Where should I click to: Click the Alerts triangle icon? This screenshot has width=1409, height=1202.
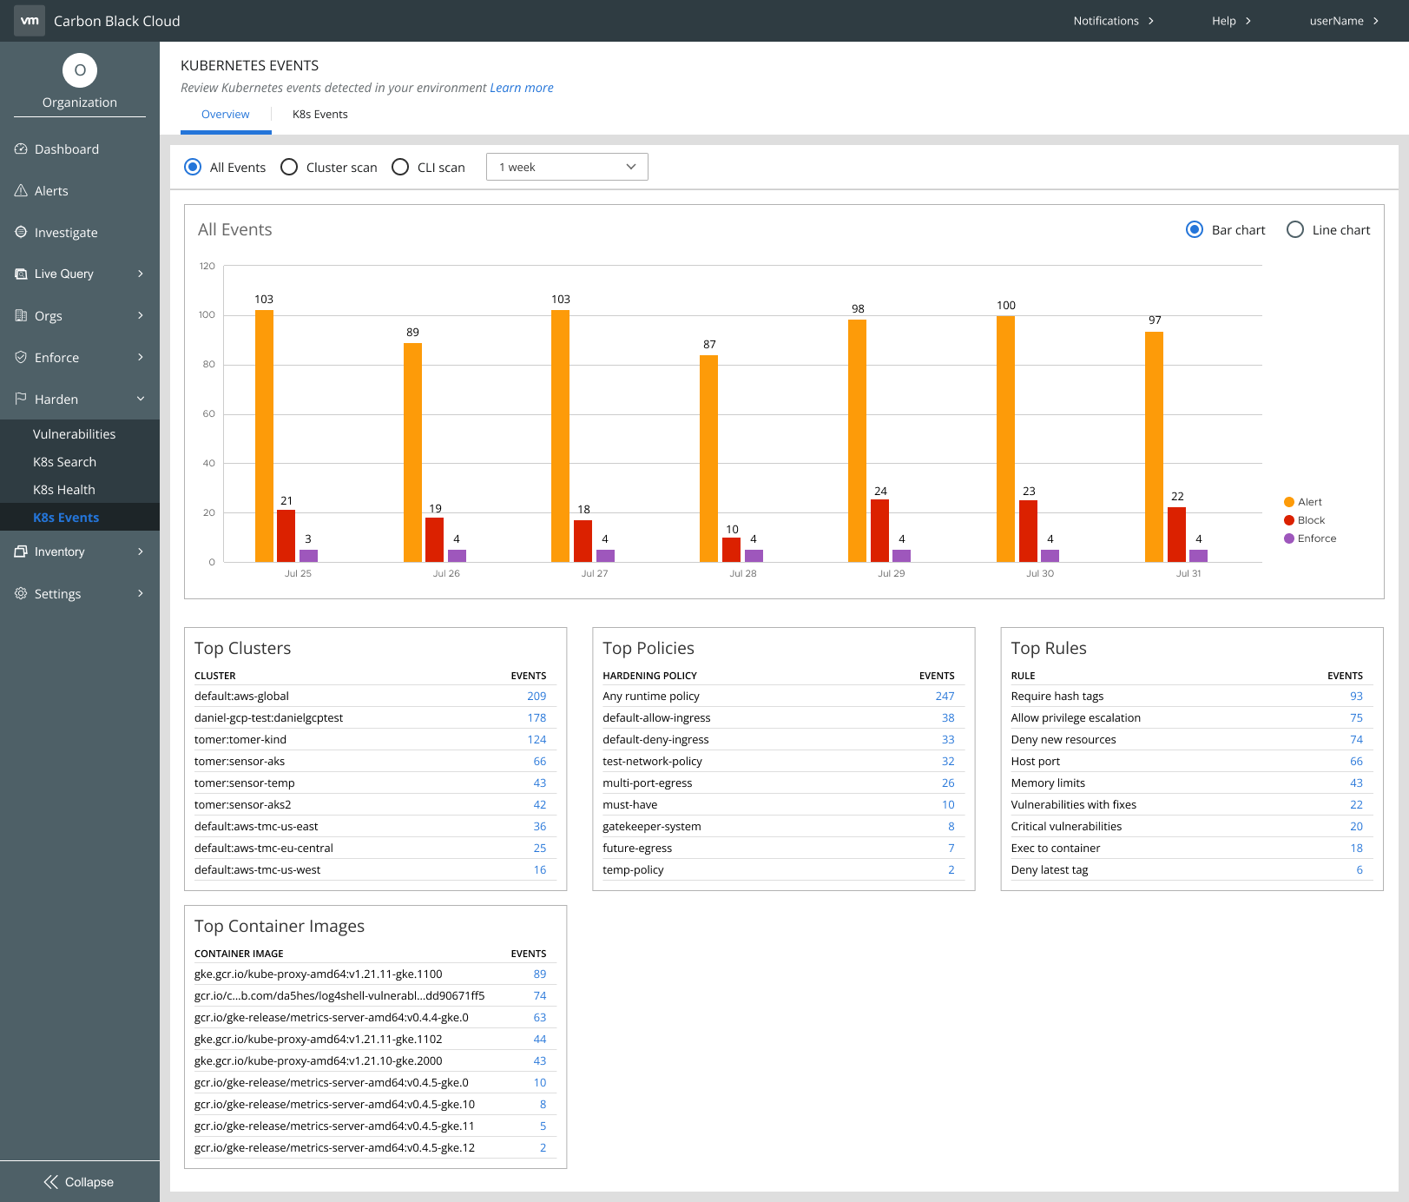[21, 191]
